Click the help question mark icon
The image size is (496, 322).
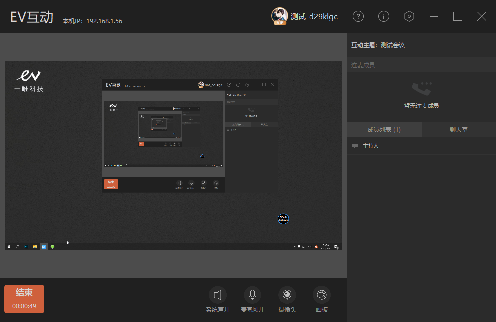click(x=358, y=16)
